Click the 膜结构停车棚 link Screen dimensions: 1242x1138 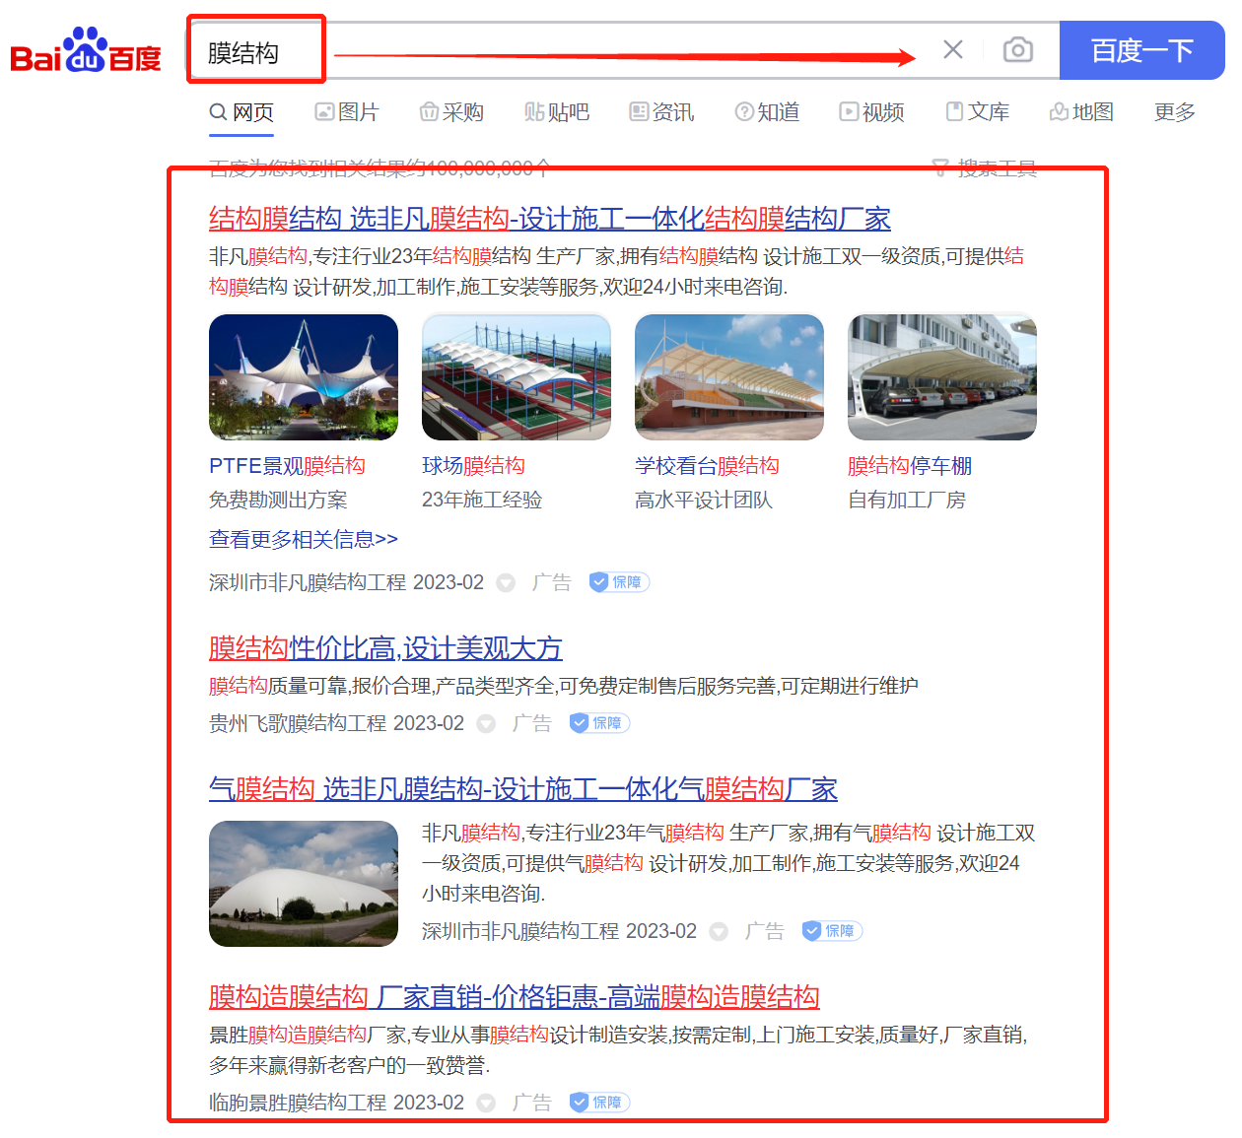910,466
